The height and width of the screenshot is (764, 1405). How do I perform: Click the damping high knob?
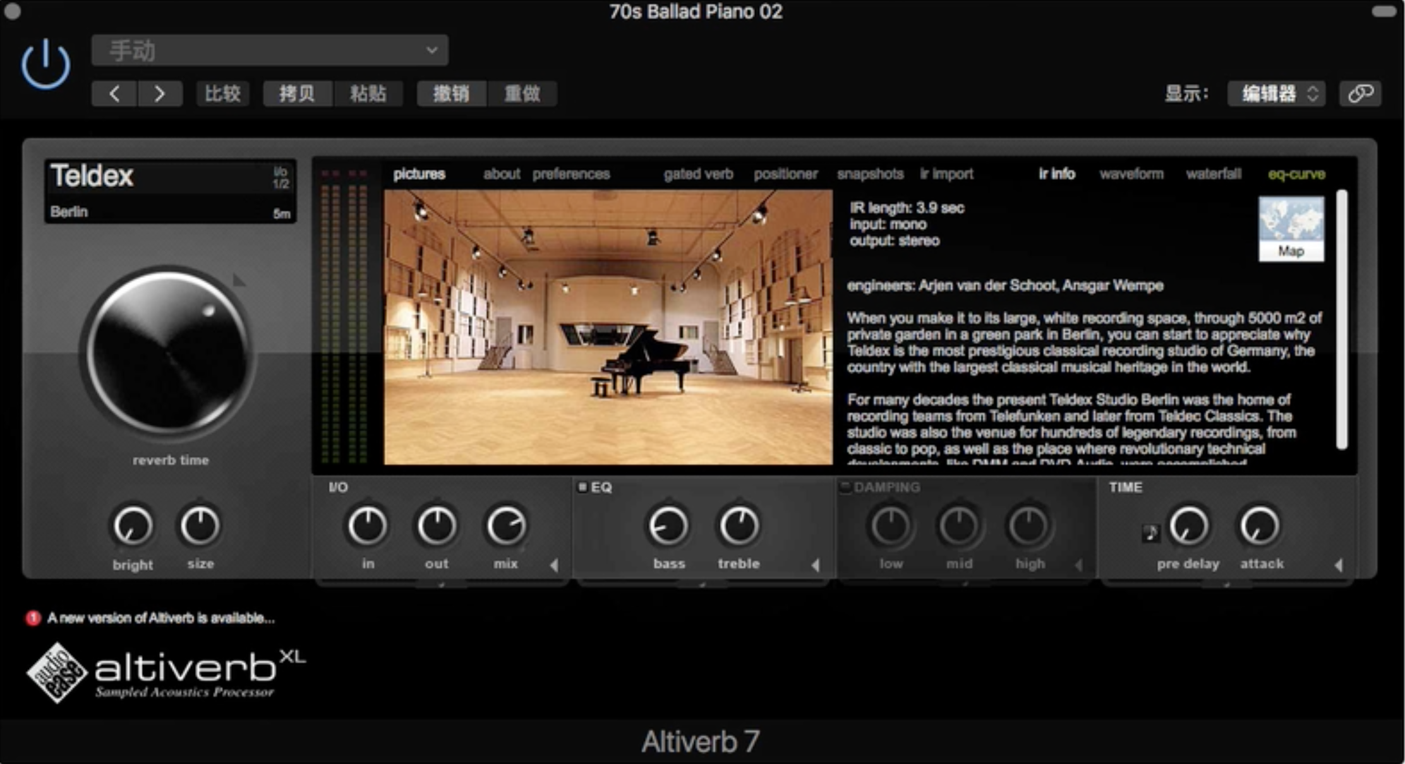[1029, 525]
